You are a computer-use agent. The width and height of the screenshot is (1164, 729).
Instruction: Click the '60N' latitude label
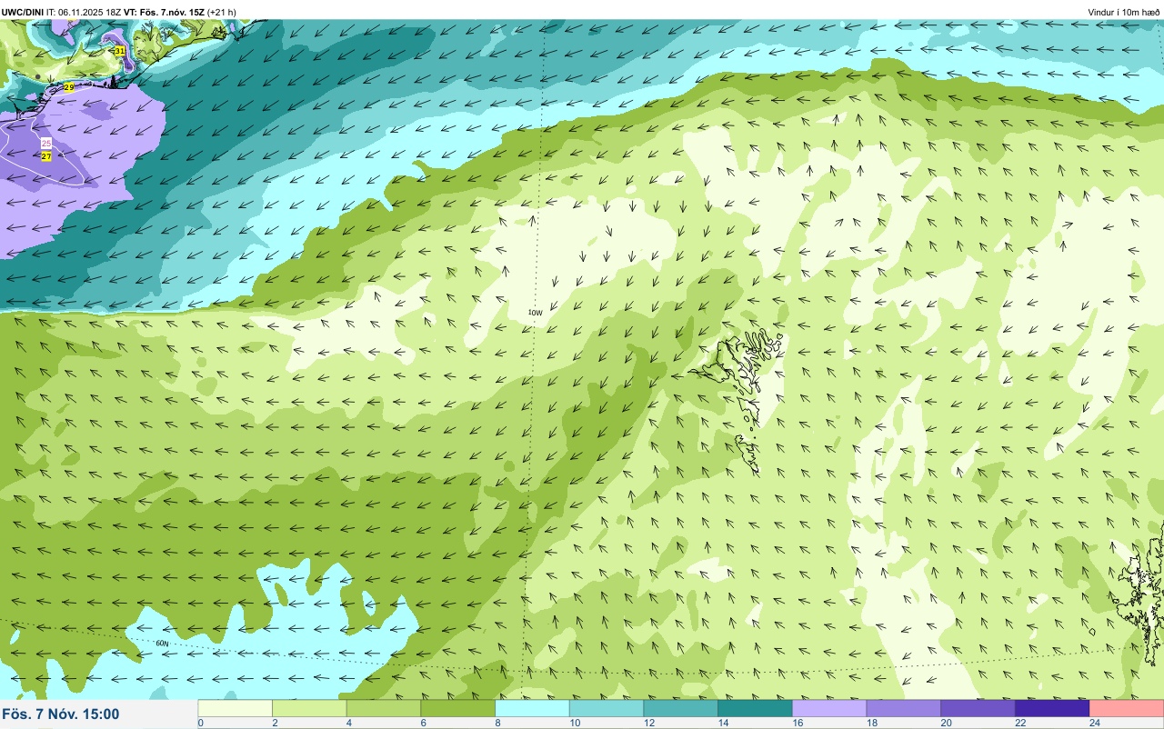tap(162, 644)
